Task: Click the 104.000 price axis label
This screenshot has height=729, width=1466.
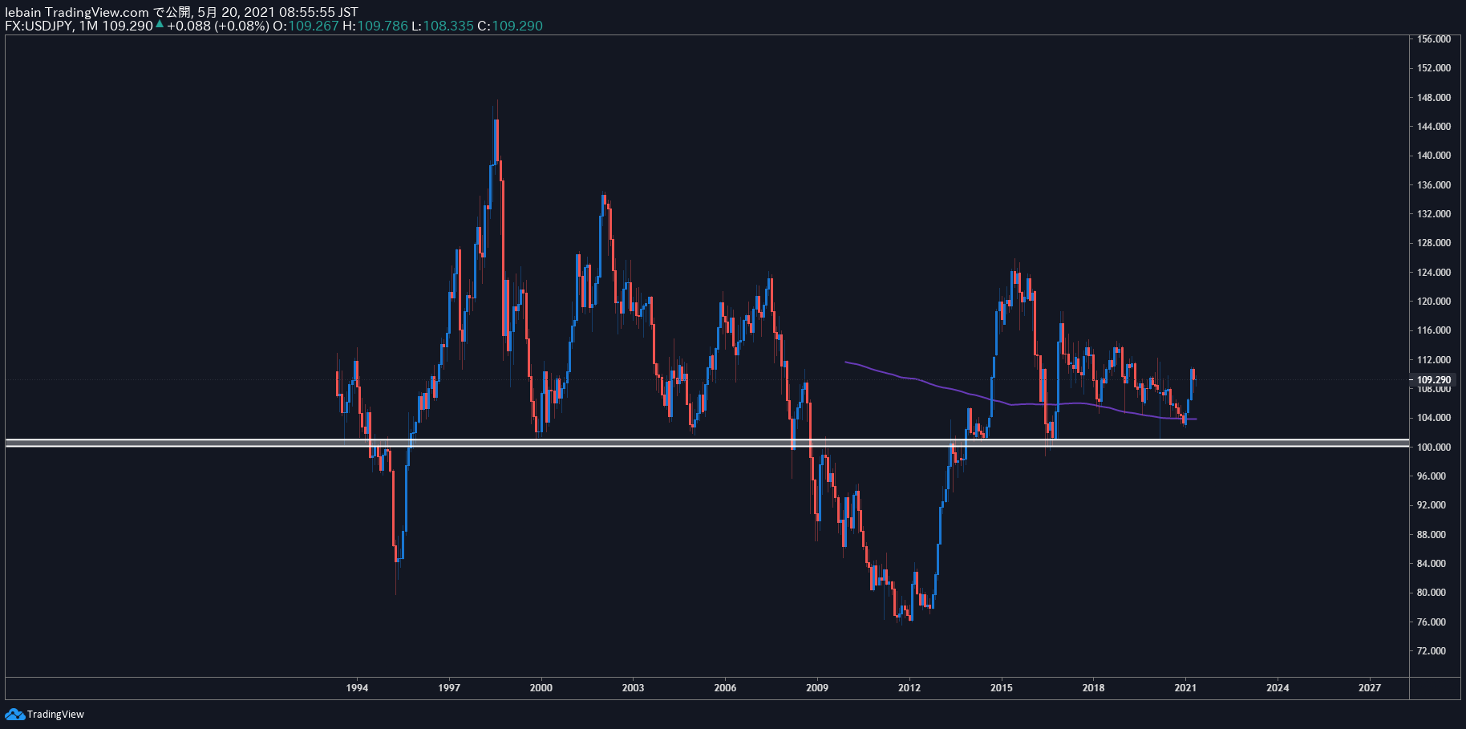Action: (1434, 418)
